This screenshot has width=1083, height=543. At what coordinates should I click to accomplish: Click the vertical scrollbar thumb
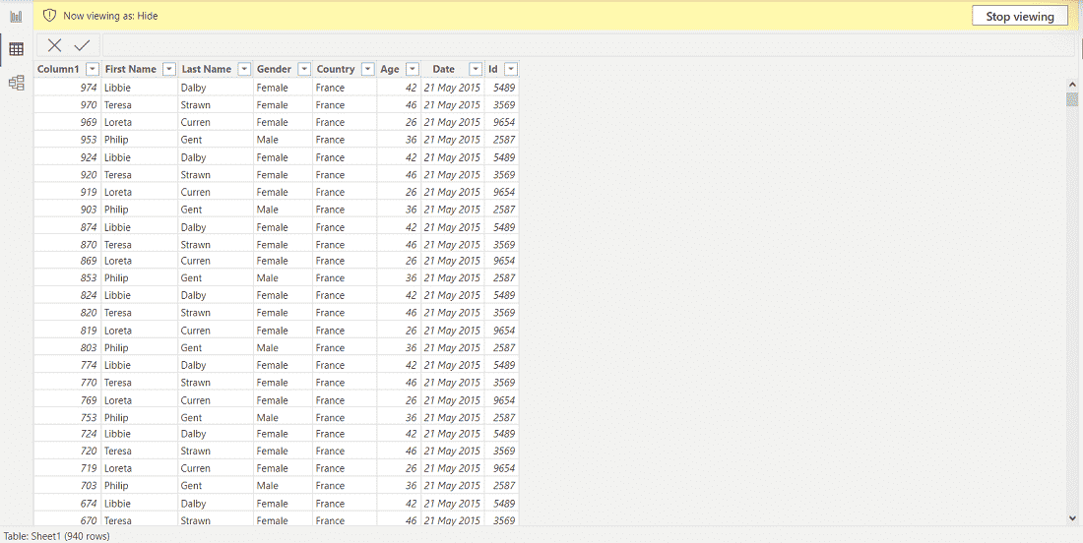1072,99
